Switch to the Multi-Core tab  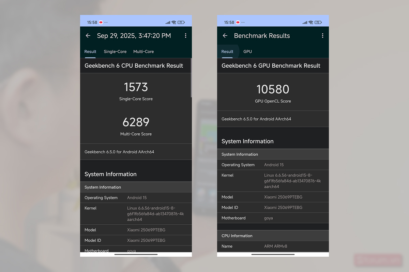tap(143, 52)
